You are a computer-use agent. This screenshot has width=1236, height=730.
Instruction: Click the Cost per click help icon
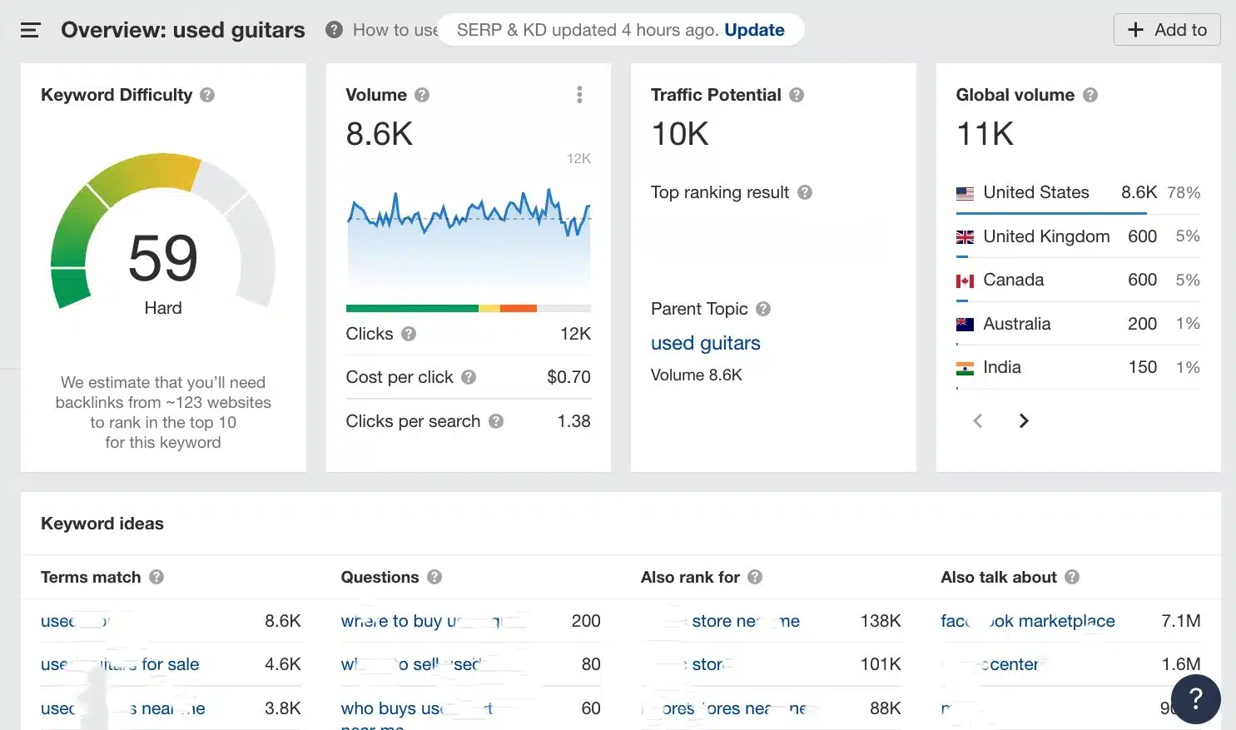(x=469, y=376)
